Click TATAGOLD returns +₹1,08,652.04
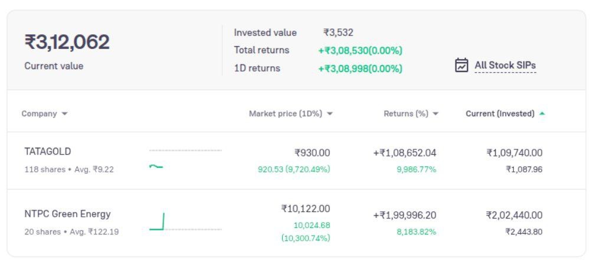The width and height of the screenshot is (593, 274). point(405,153)
